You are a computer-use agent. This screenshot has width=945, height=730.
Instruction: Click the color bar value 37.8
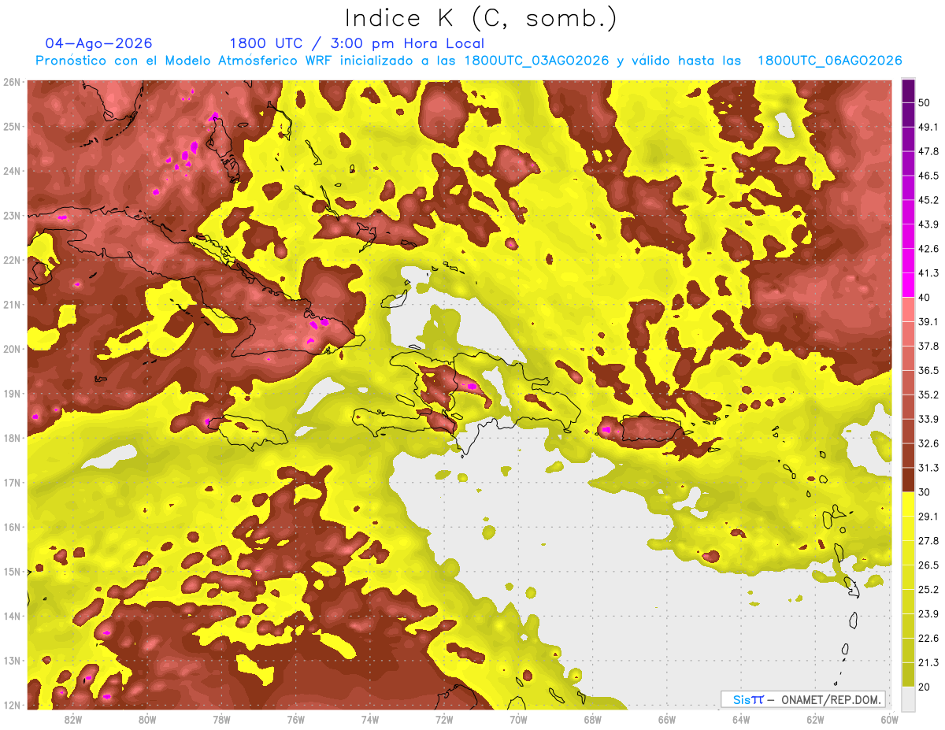pyautogui.click(x=928, y=346)
